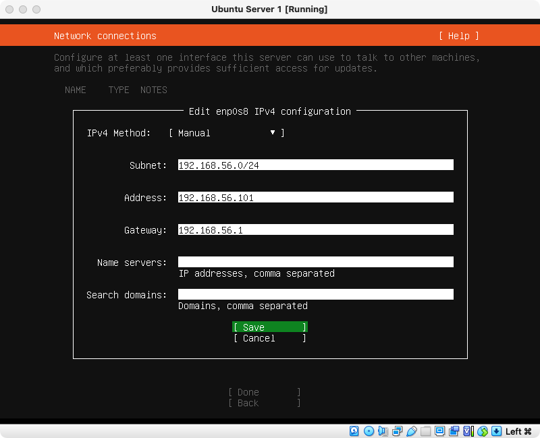This screenshot has width=540, height=438.
Task: Select the Name servers input field
Action: (315, 262)
